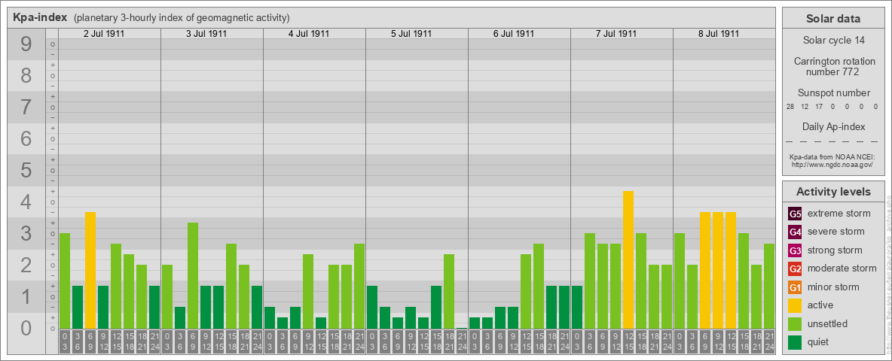This screenshot has width=892, height=361.
Task: Click the G1 minor storm badge
Action: coord(795,287)
